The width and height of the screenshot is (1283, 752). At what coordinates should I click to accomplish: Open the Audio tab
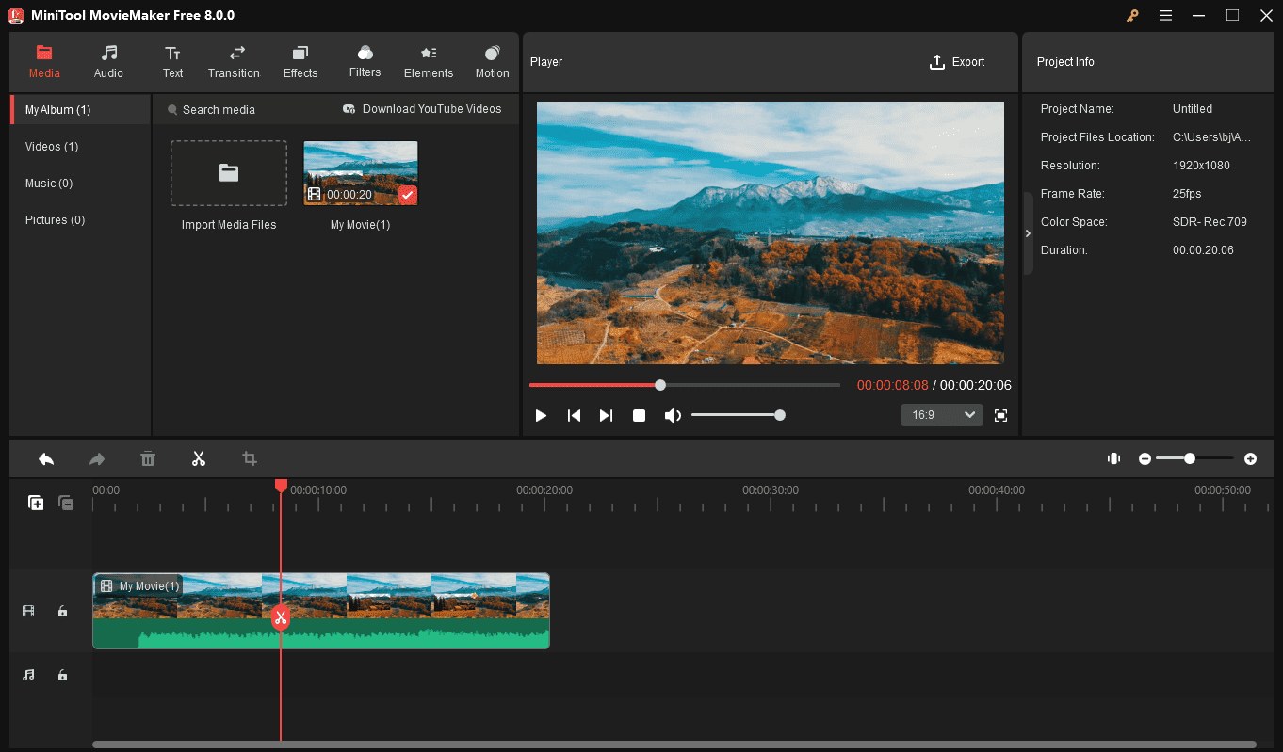[108, 62]
